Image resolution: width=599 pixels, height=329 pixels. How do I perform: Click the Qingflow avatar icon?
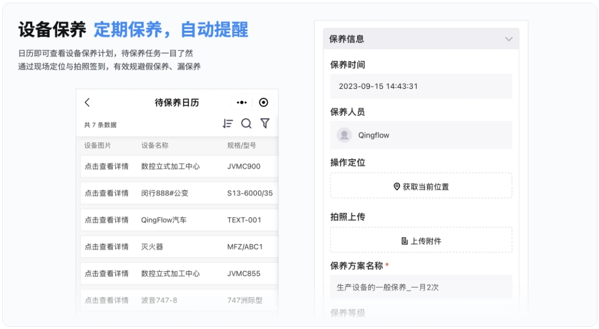pyautogui.click(x=344, y=135)
